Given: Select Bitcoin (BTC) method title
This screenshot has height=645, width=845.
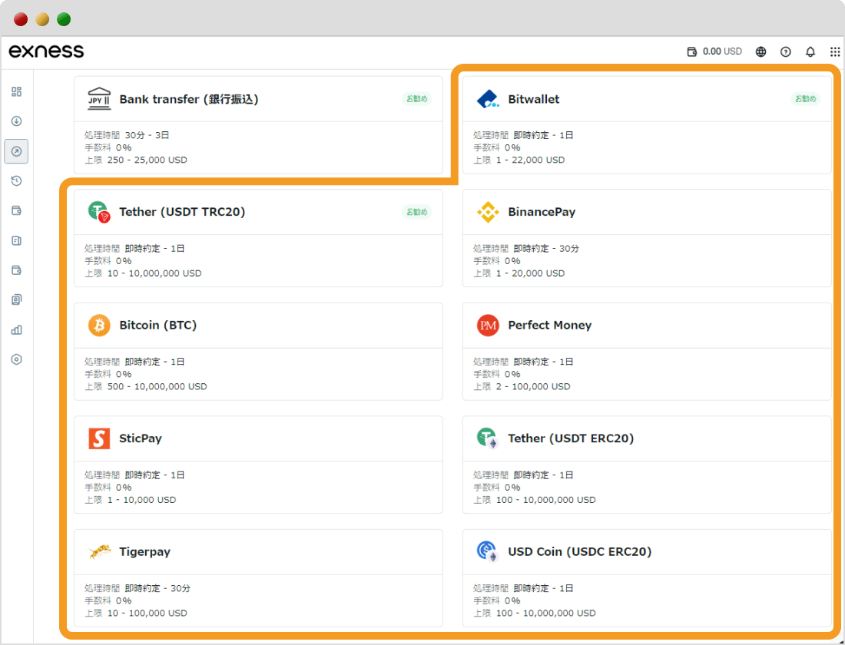Looking at the screenshot, I should (158, 326).
